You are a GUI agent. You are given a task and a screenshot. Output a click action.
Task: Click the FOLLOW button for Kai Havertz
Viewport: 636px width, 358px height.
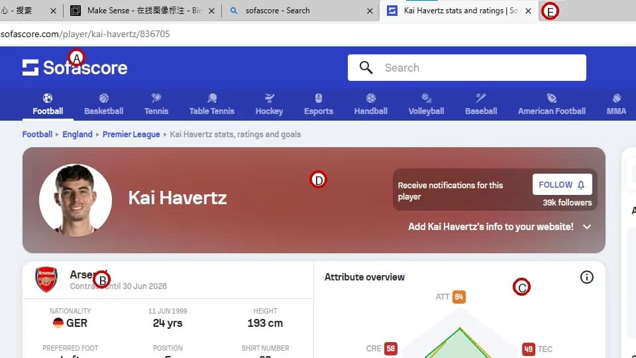tap(562, 185)
